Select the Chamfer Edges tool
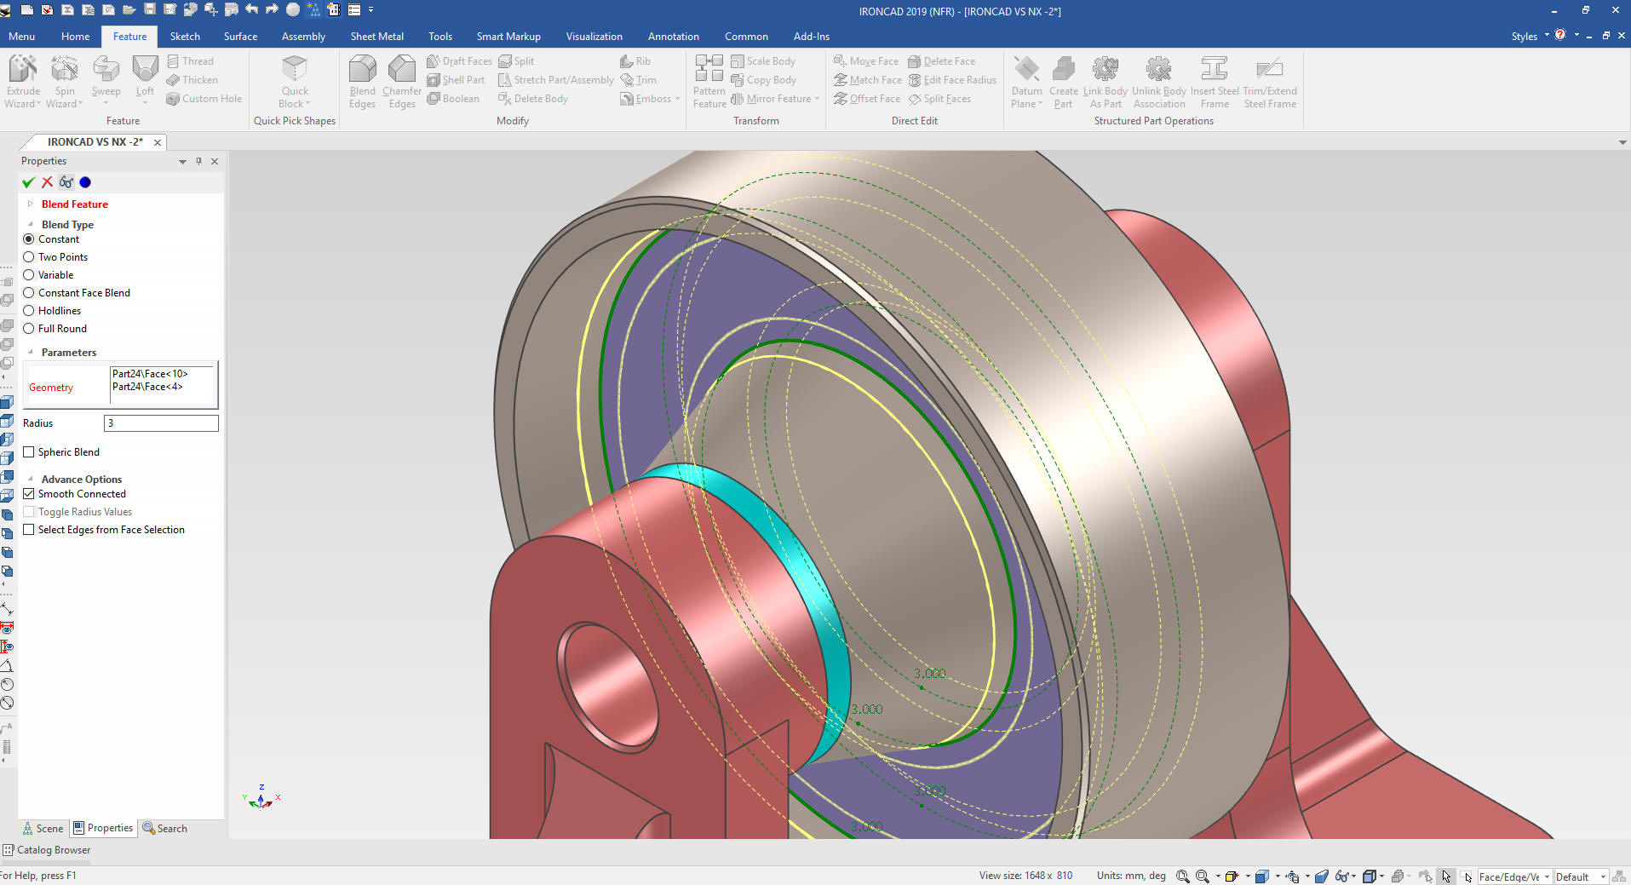This screenshot has height=885, width=1631. tap(402, 82)
